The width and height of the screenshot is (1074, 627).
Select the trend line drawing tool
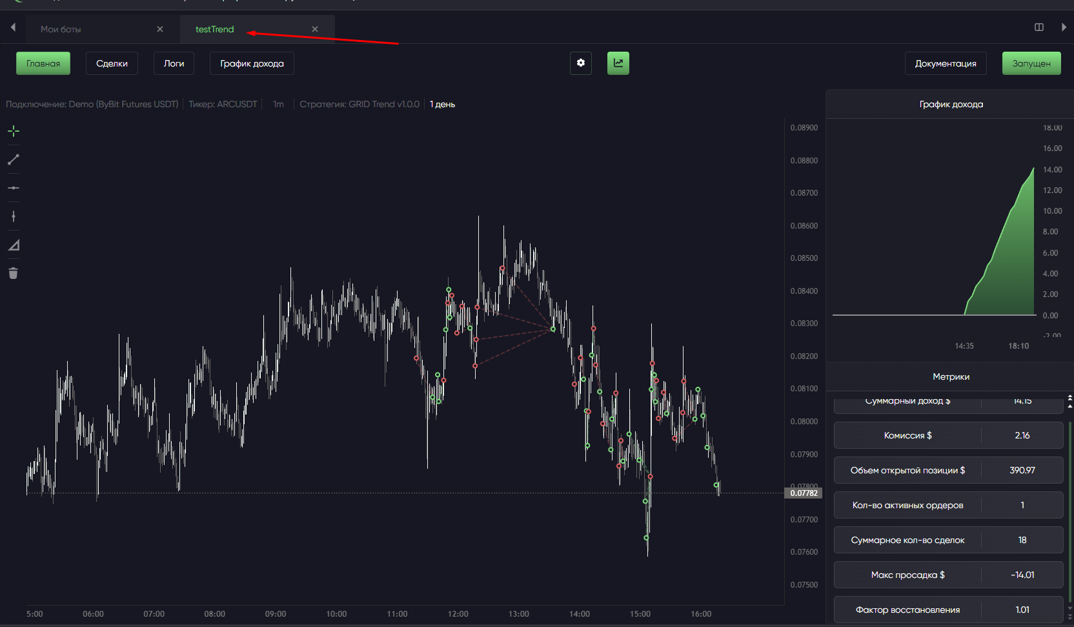(14, 159)
